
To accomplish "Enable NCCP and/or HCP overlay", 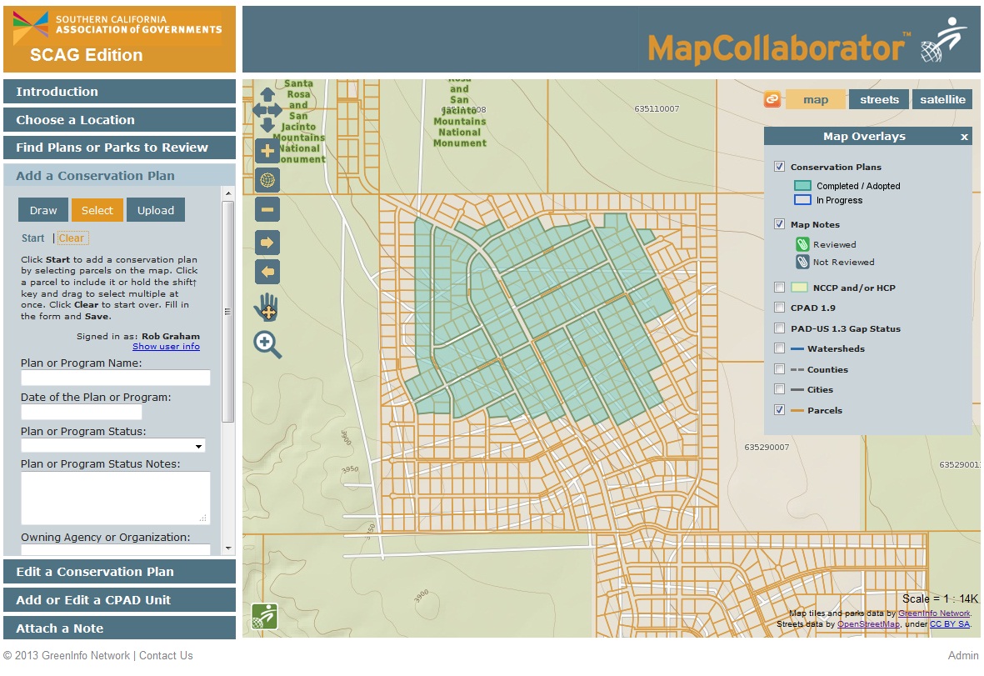I will click(779, 288).
